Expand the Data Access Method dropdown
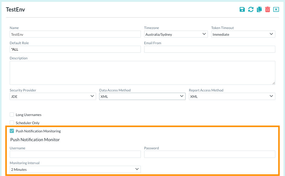The image size is (285, 176). [142, 96]
